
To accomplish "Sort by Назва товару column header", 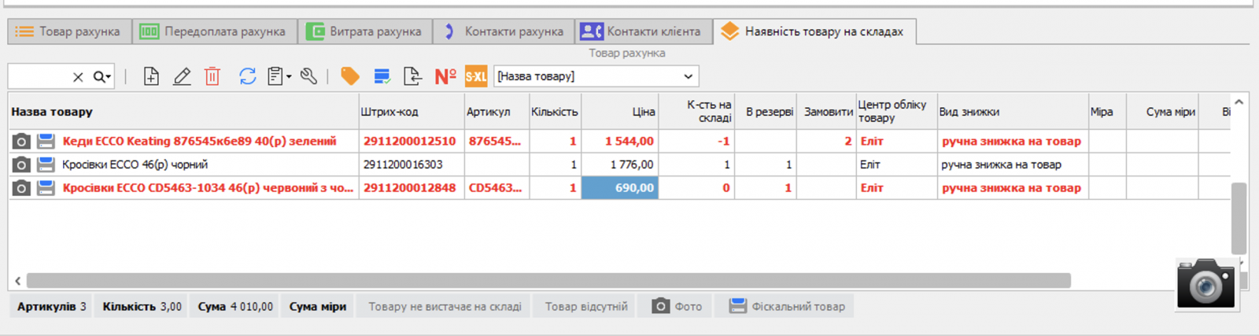I will [x=183, y=112].
